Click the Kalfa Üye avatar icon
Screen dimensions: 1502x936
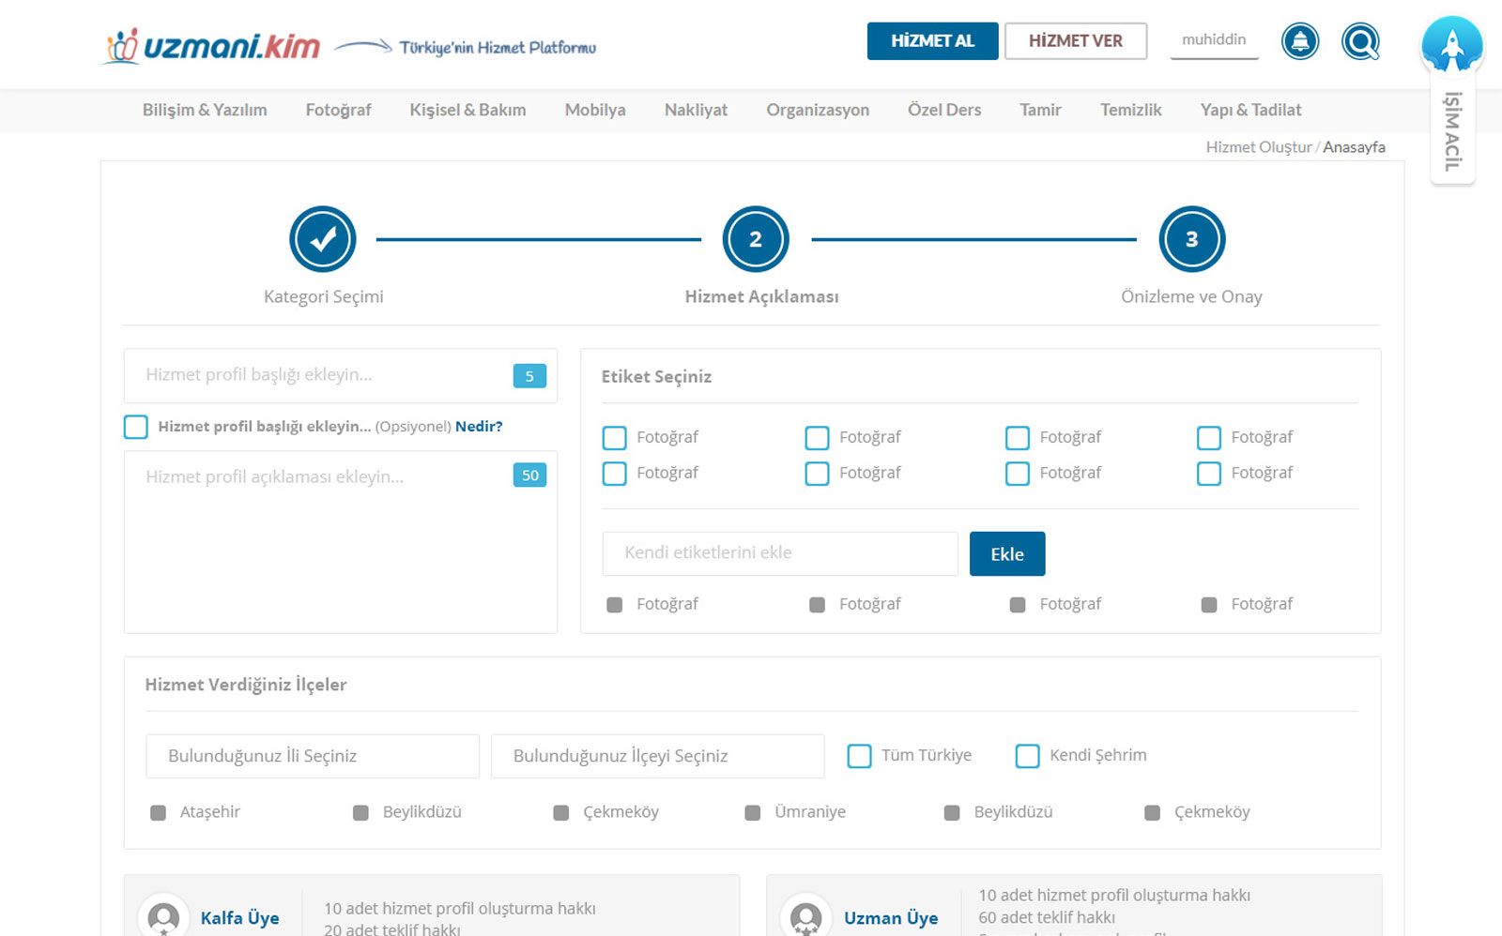coord(164,916)
